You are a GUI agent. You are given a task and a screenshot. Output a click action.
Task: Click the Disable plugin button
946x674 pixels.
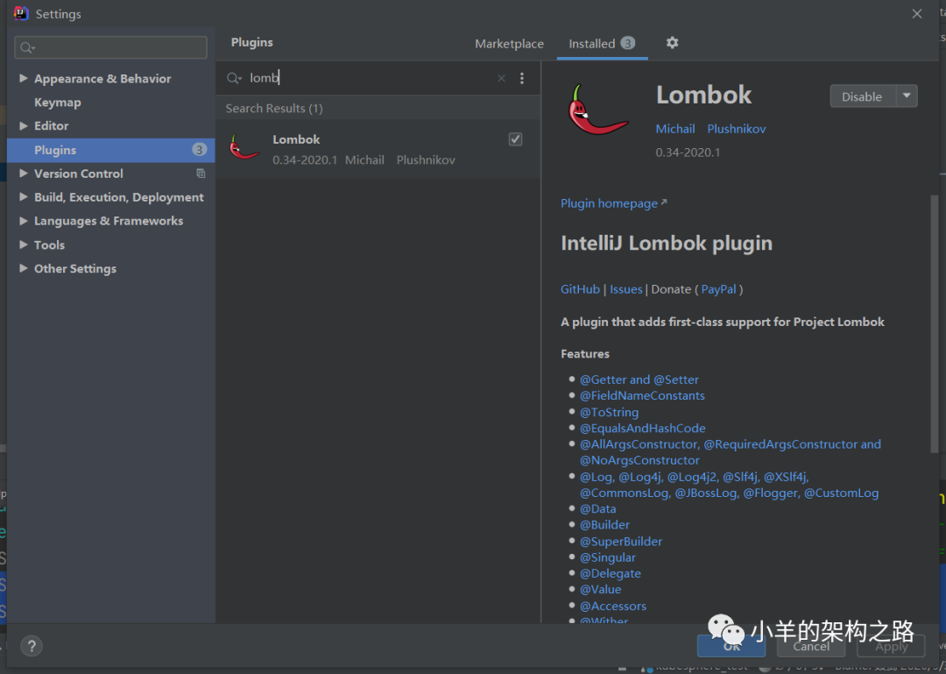point(863,96)
